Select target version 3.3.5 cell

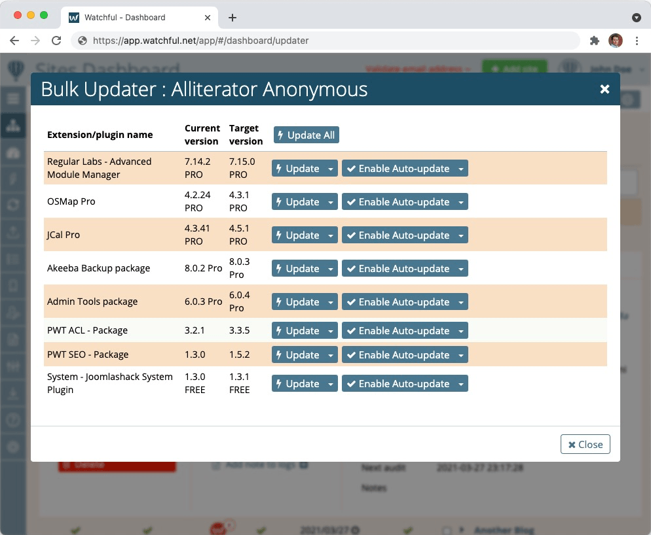coord(240,330)
